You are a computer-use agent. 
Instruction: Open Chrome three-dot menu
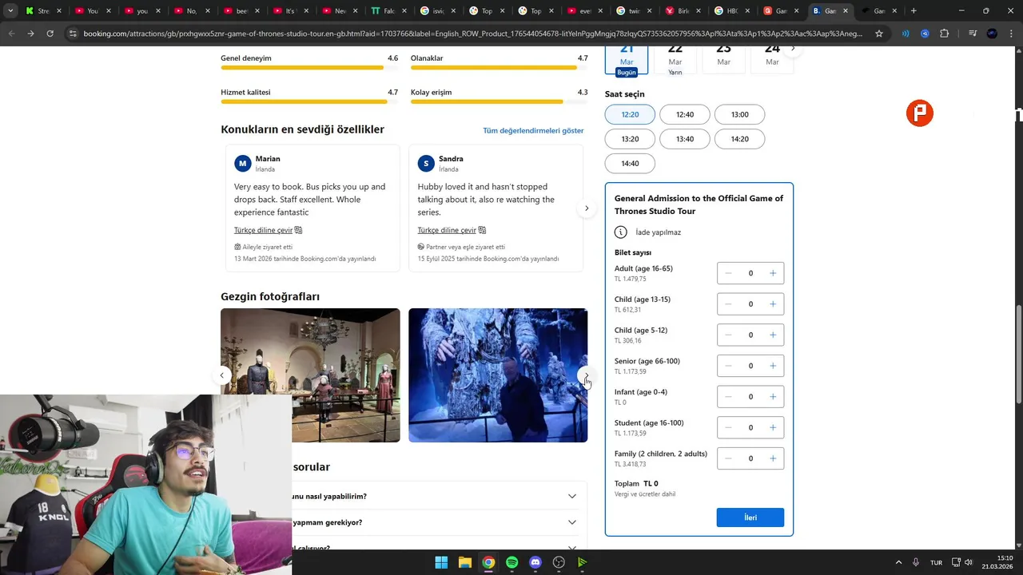pos(1011,34)
